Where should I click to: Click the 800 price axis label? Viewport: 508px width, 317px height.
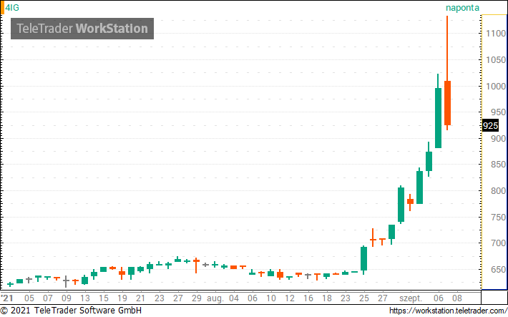tap(498, 190)
